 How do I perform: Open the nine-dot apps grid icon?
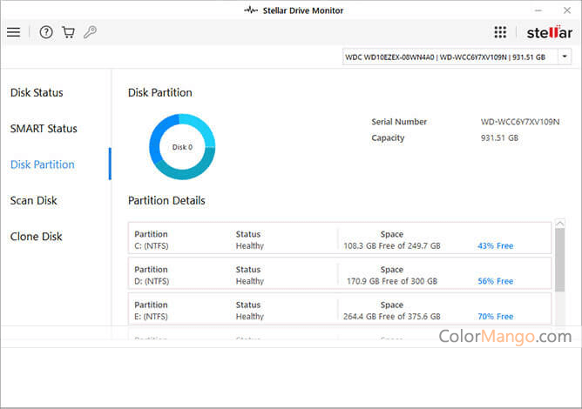tap(500, 32)
